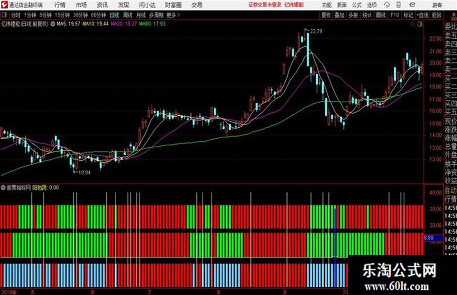Click the 现价 row in quote panel
Viewport: 457px width, 295px height.
451,121
